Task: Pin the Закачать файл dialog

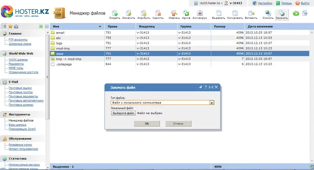Action: (201, 87)
